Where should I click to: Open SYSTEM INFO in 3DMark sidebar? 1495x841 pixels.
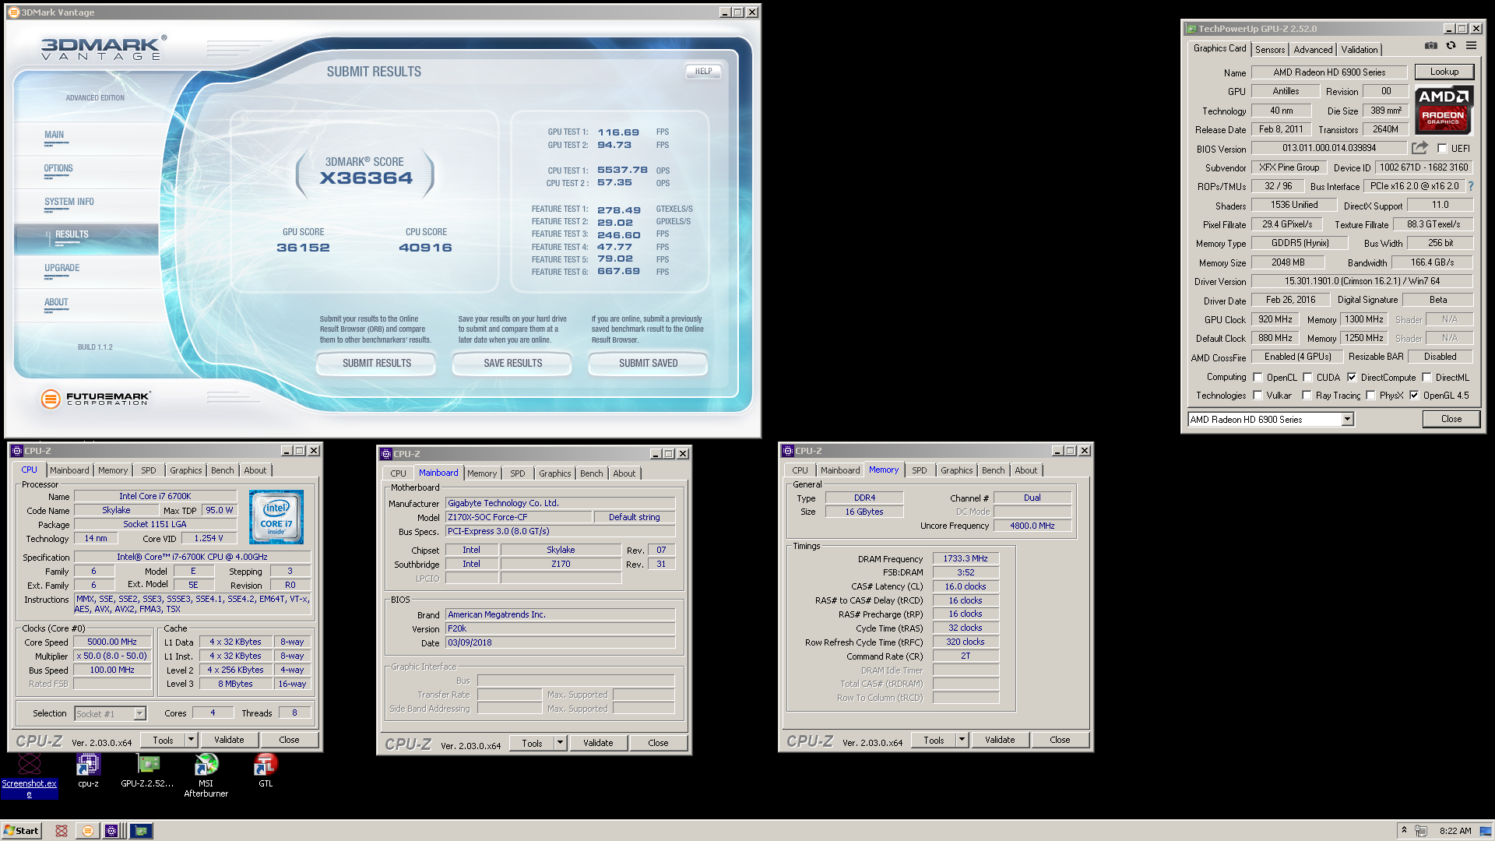coord(69,202)
